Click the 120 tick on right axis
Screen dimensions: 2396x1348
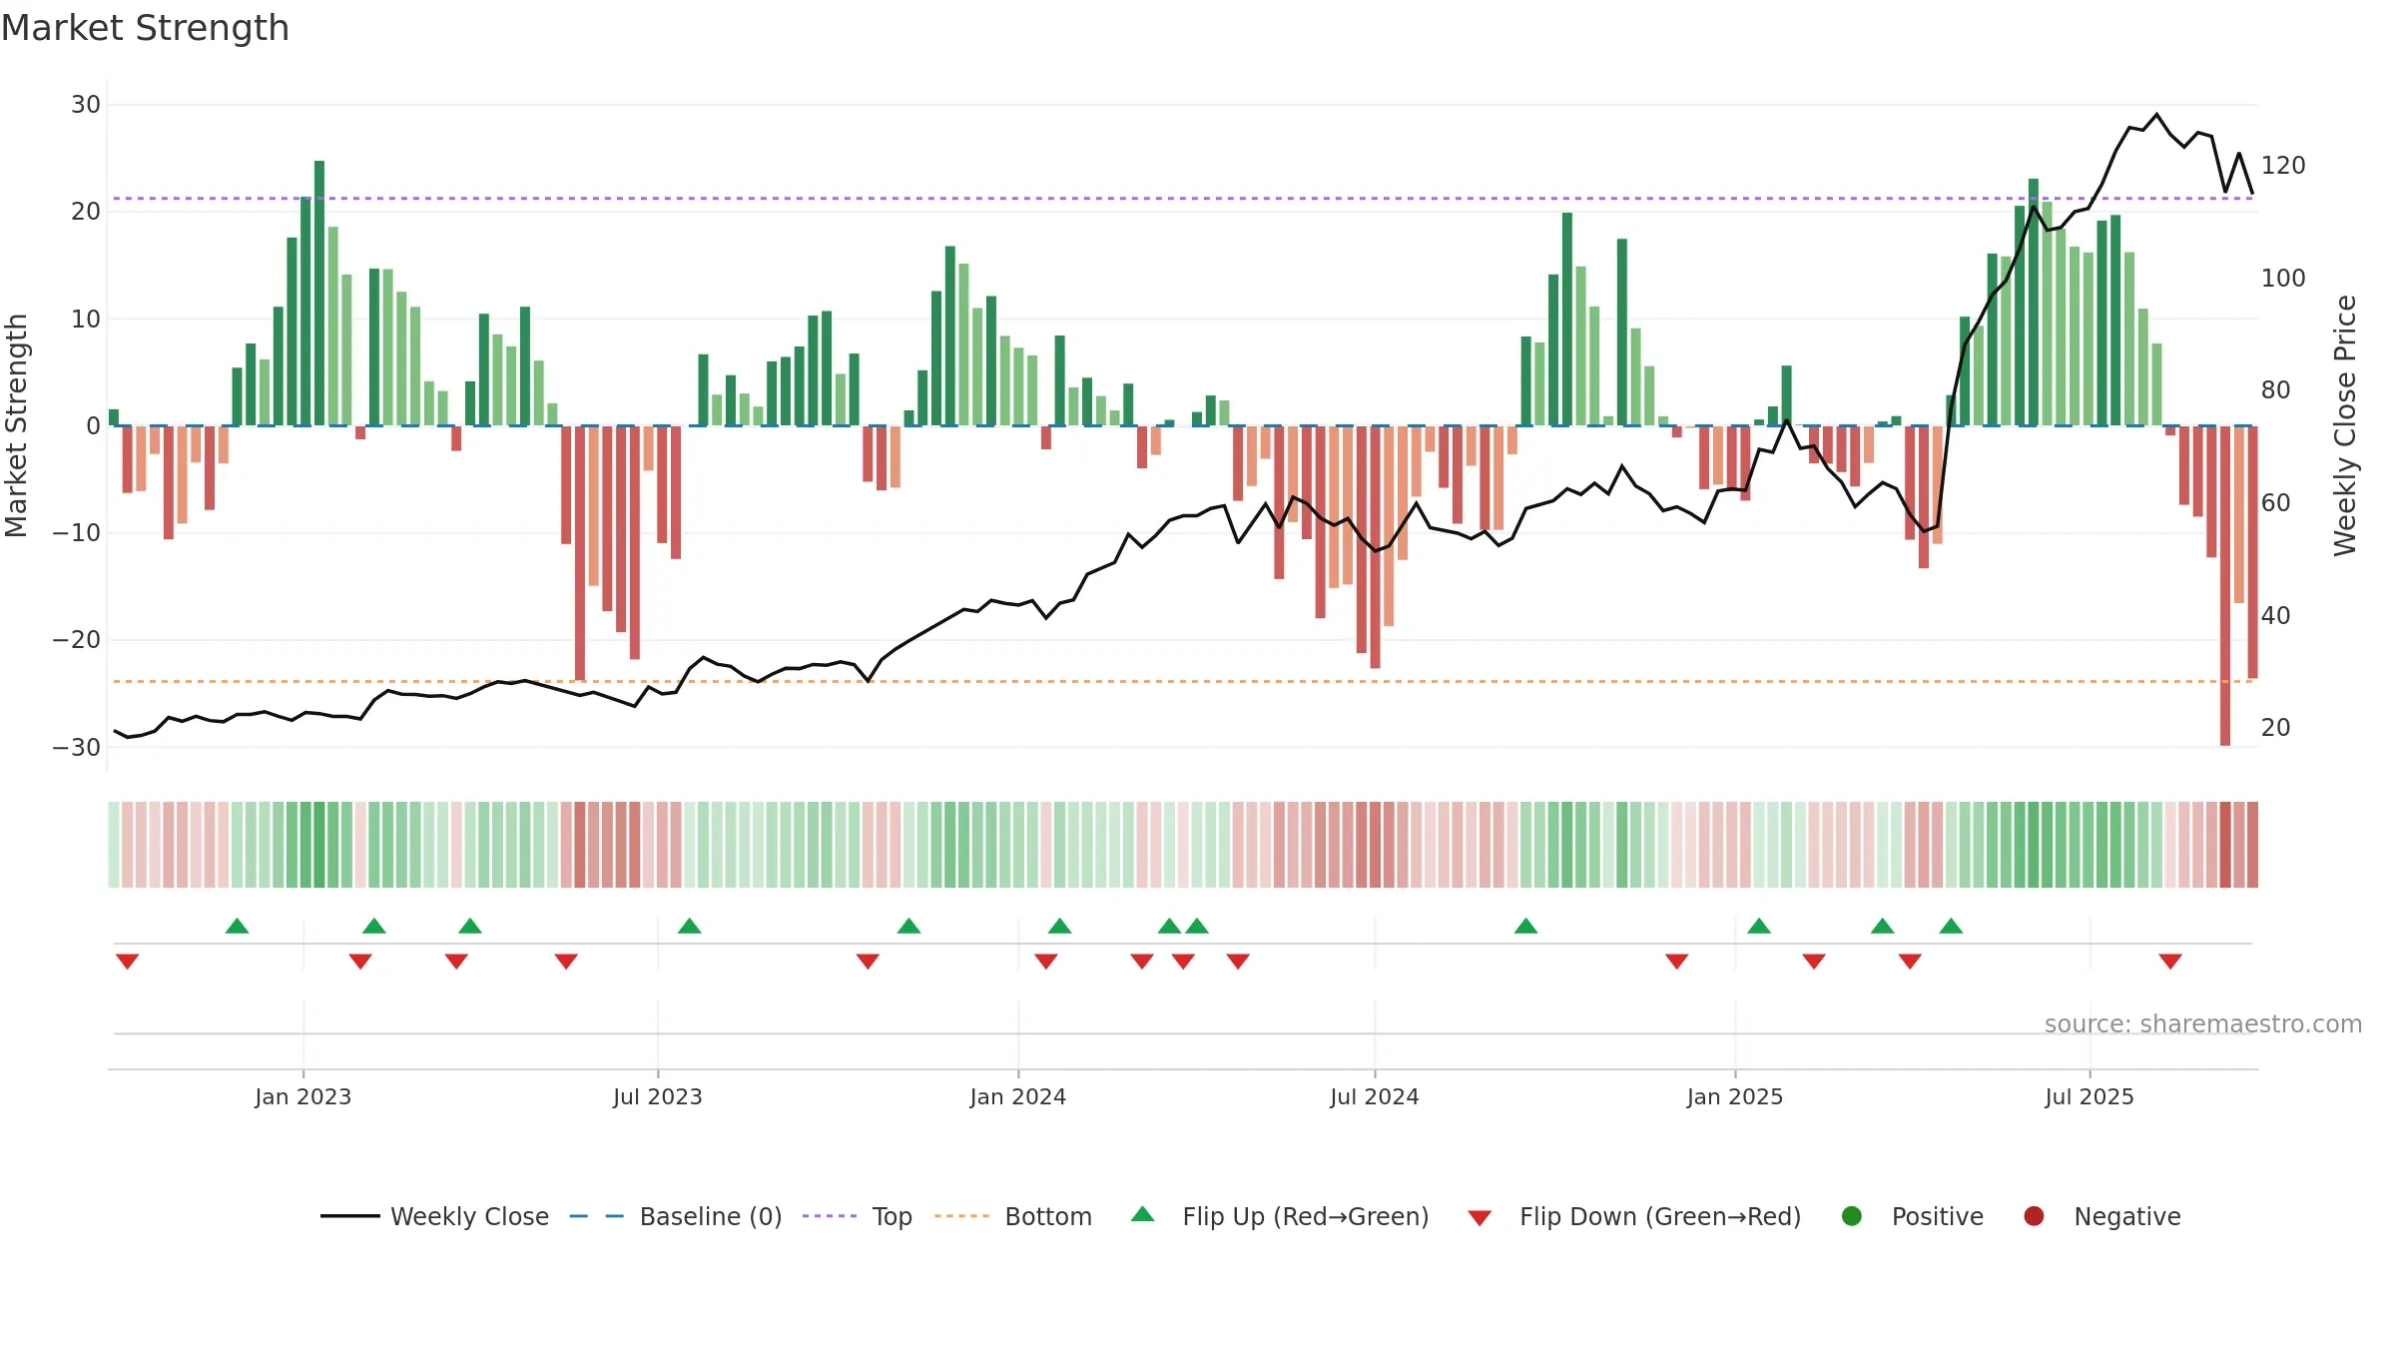click(x=2283, y=165)
